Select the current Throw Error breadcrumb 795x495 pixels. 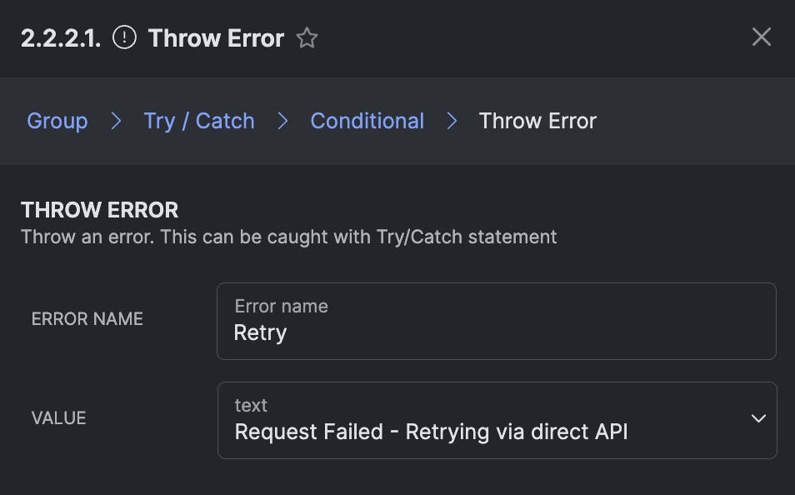pyautogui.click(x=537, y=121)
